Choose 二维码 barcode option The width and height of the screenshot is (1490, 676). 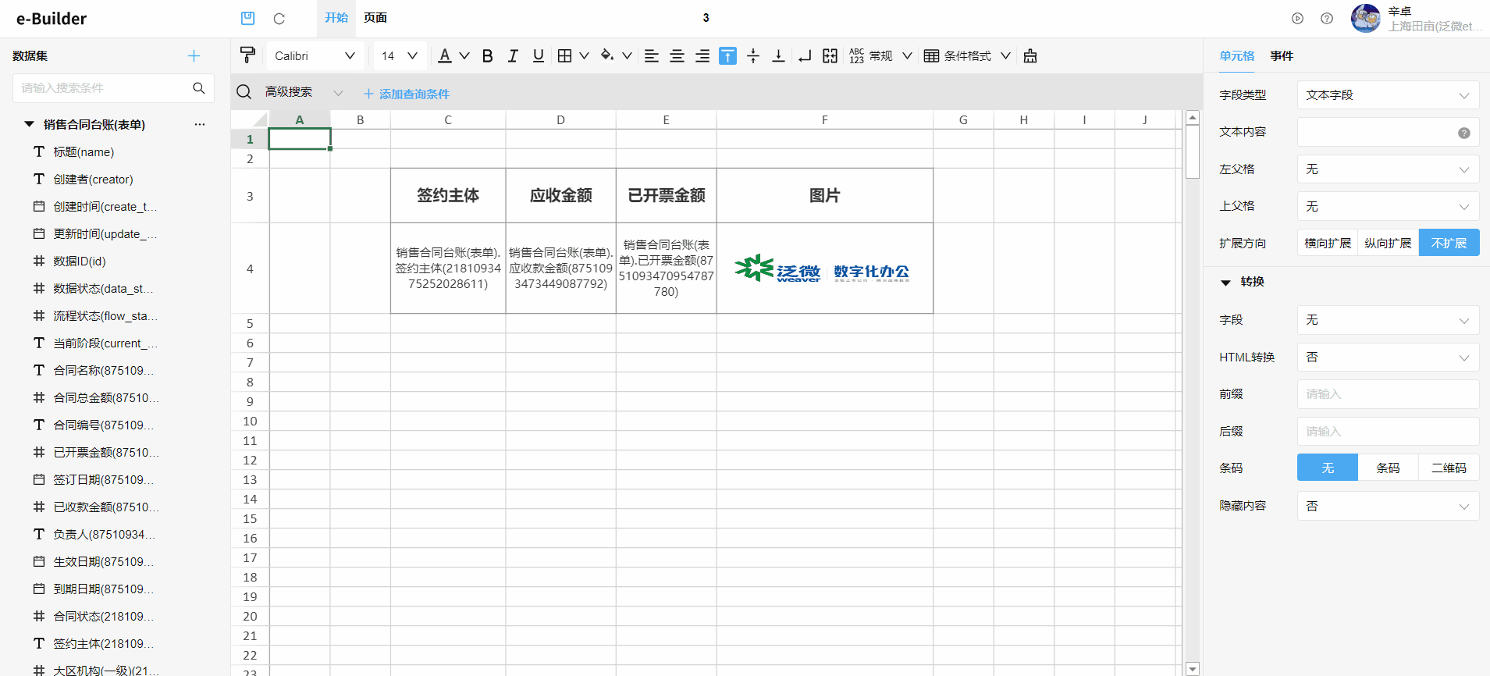(1448, 468)
